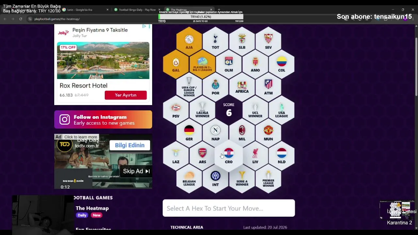This screenshot has width=418, height=235.
Task: Pick the TOT Tottenham hex
Action: click(216, 41)
